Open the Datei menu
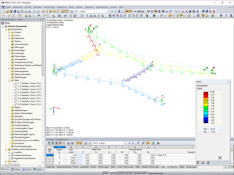 (x=8, y=7)
